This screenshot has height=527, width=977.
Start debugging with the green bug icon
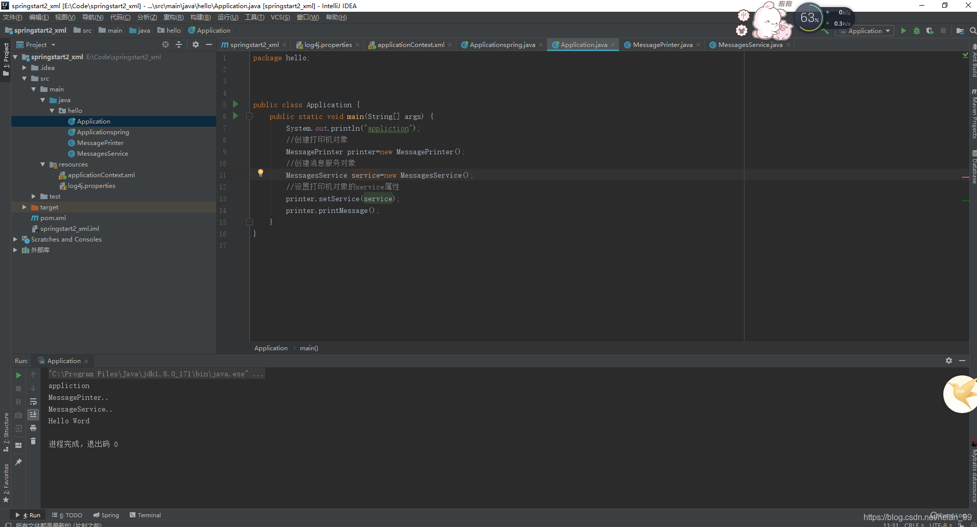[917, 31]
